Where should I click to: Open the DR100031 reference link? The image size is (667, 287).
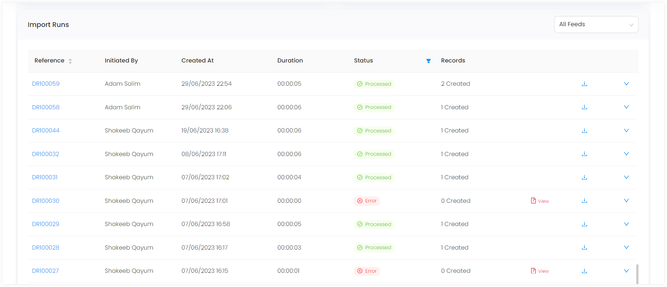45,177
